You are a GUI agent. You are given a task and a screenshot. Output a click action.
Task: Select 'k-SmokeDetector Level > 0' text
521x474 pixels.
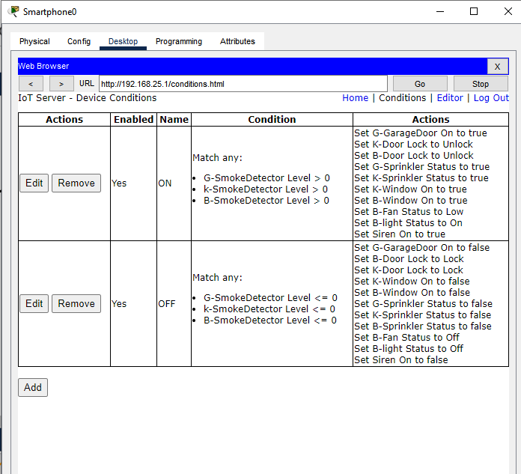coord(266,189)
